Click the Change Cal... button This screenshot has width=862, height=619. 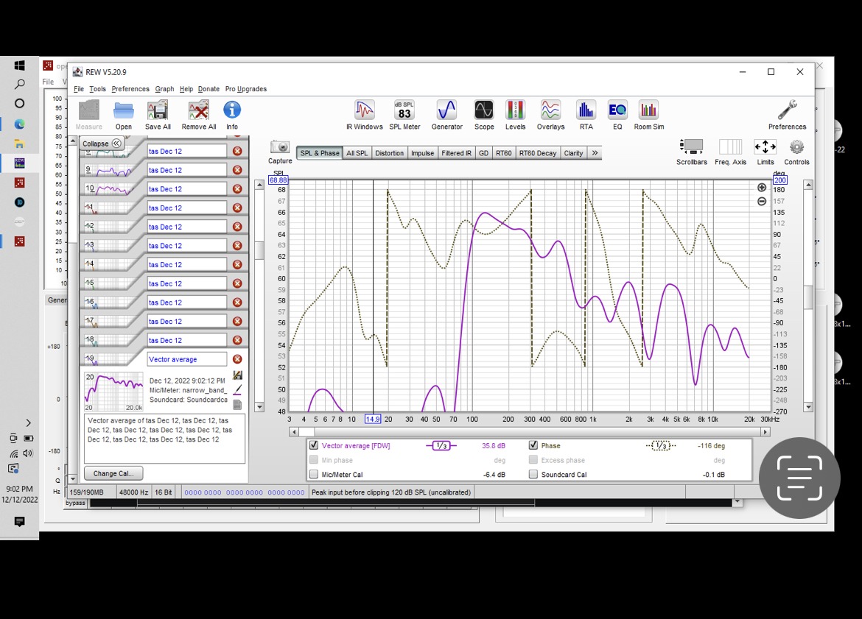(x=113, y=473)
